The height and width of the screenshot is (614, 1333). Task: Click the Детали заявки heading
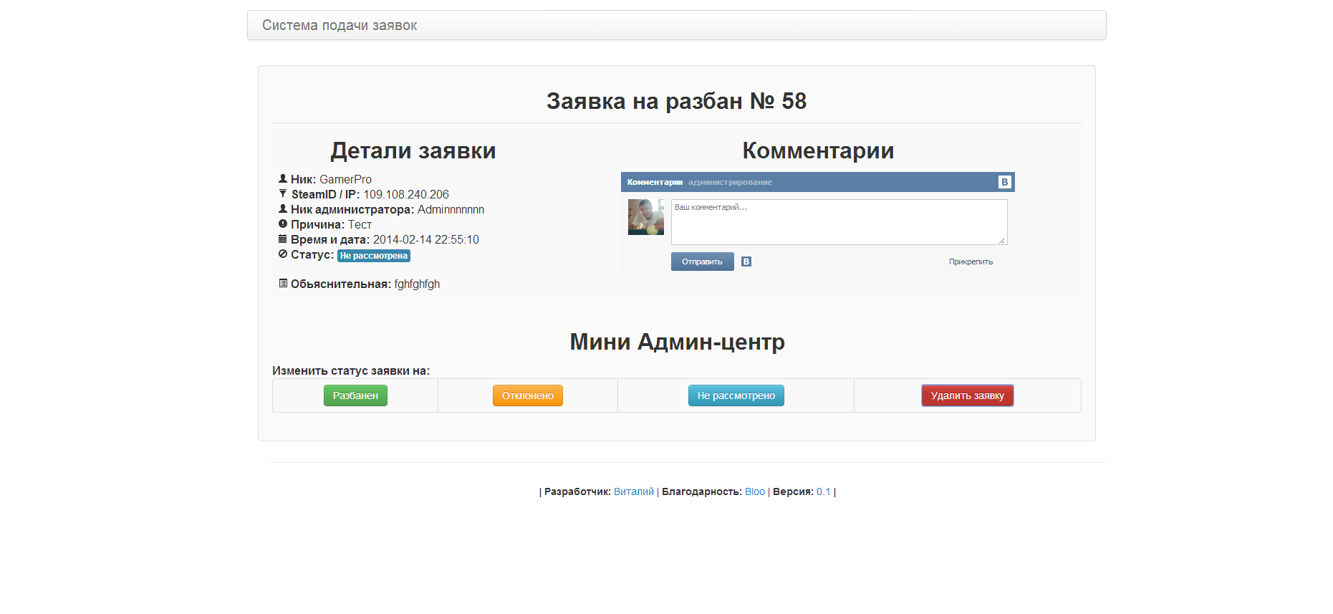click(x=413, y=150)
